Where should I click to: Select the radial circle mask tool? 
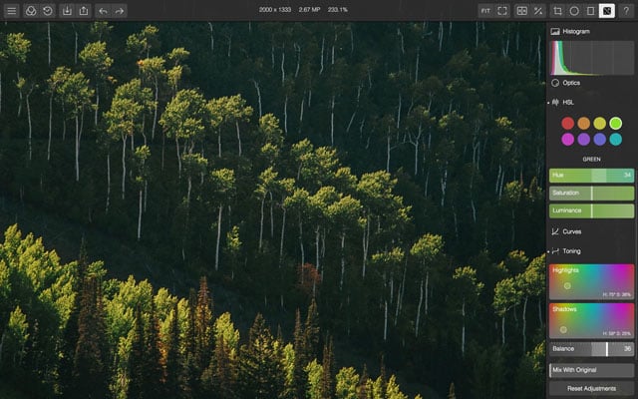(x=574, y=11)
